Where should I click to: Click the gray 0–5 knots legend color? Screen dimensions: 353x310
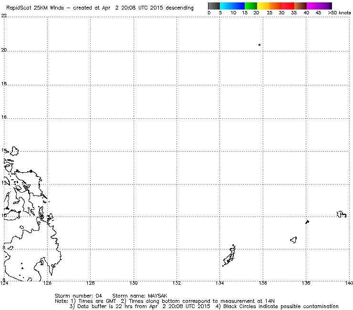pyautogui.click(x=214, y=6)
